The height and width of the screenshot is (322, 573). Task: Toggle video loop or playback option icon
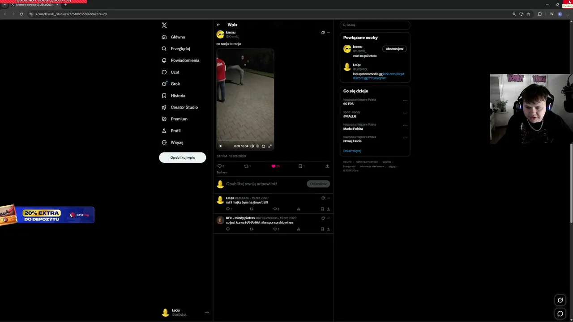(264, 146)
